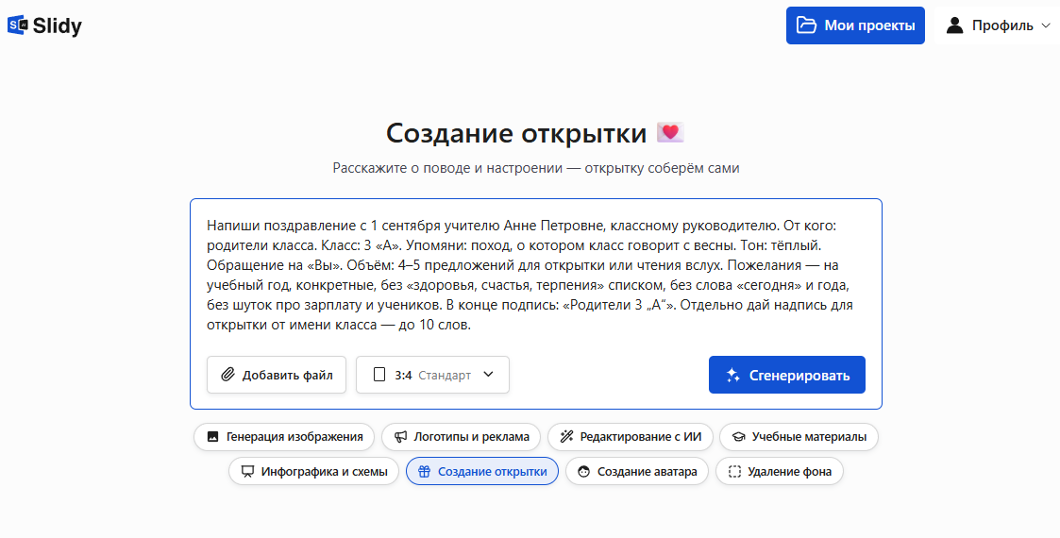Viewport: 1060px width, 538px height.
Task: Click the gift icon in Создание открытки chip
Action: point(425,471)
